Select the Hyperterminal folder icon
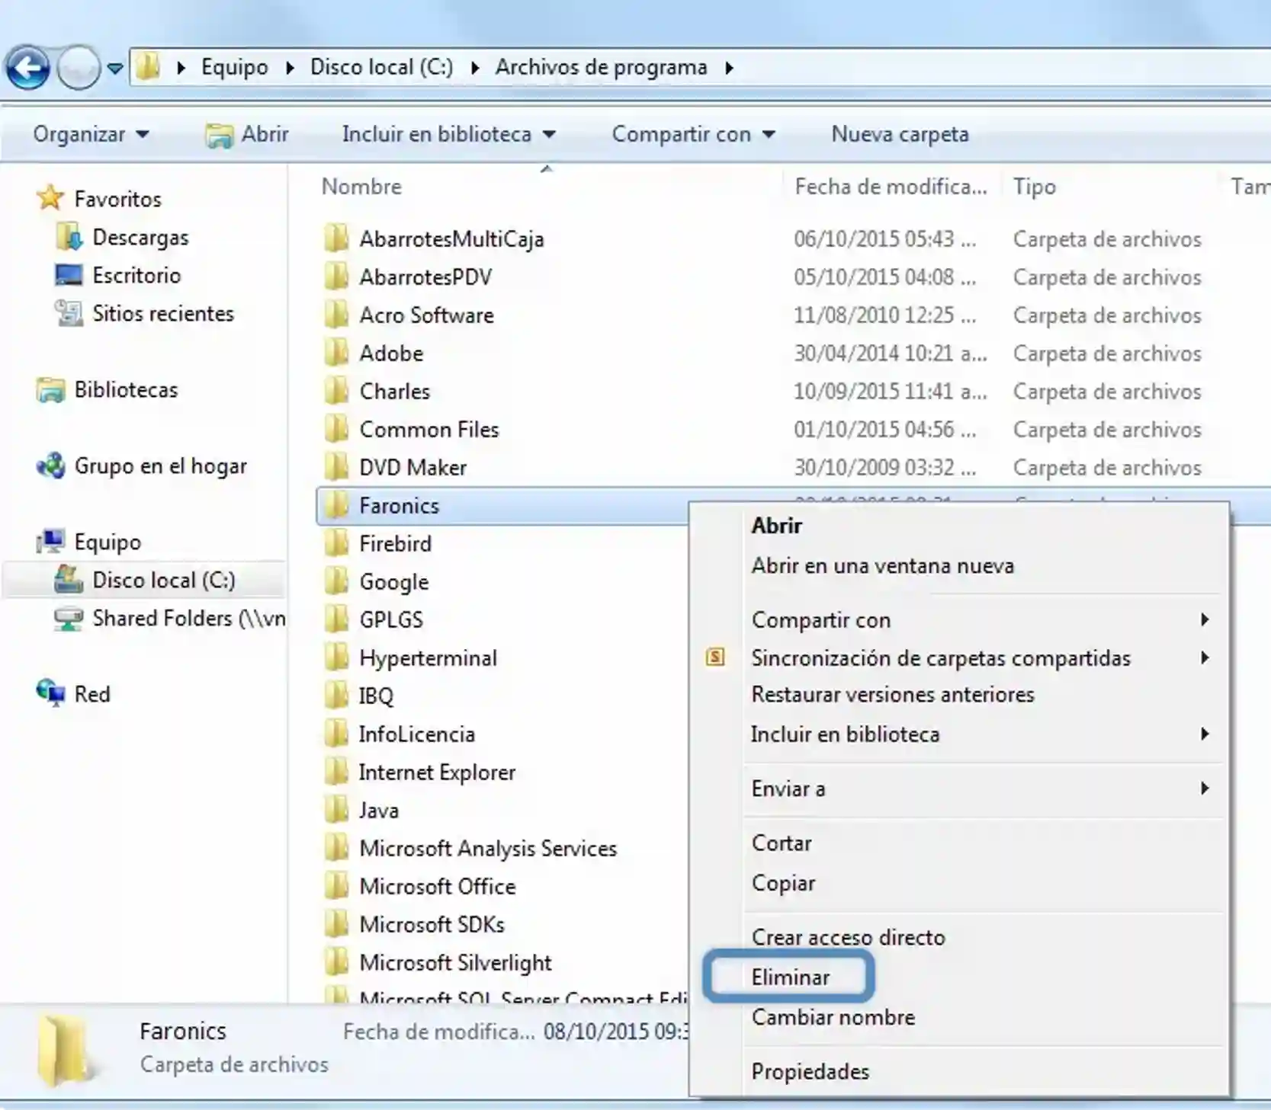1271x1110 pixels. pyautogui.click(x=336, y=657)
